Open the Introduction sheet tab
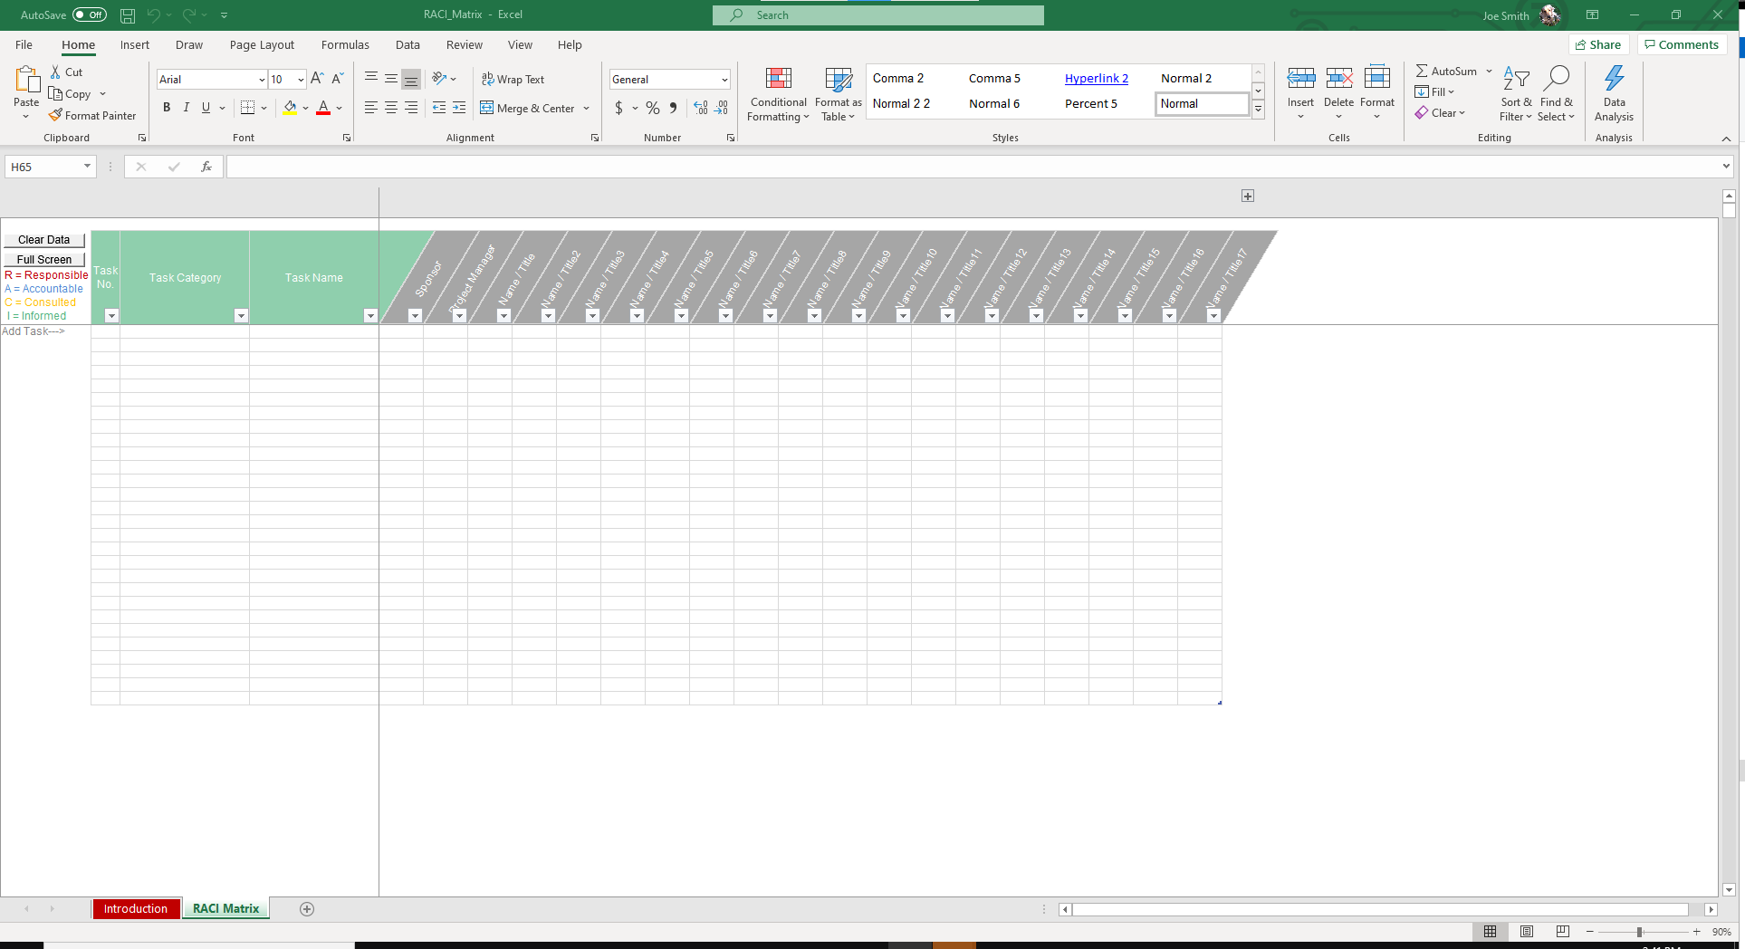This screenshot has width=1745, height=949. click(136, 909)
